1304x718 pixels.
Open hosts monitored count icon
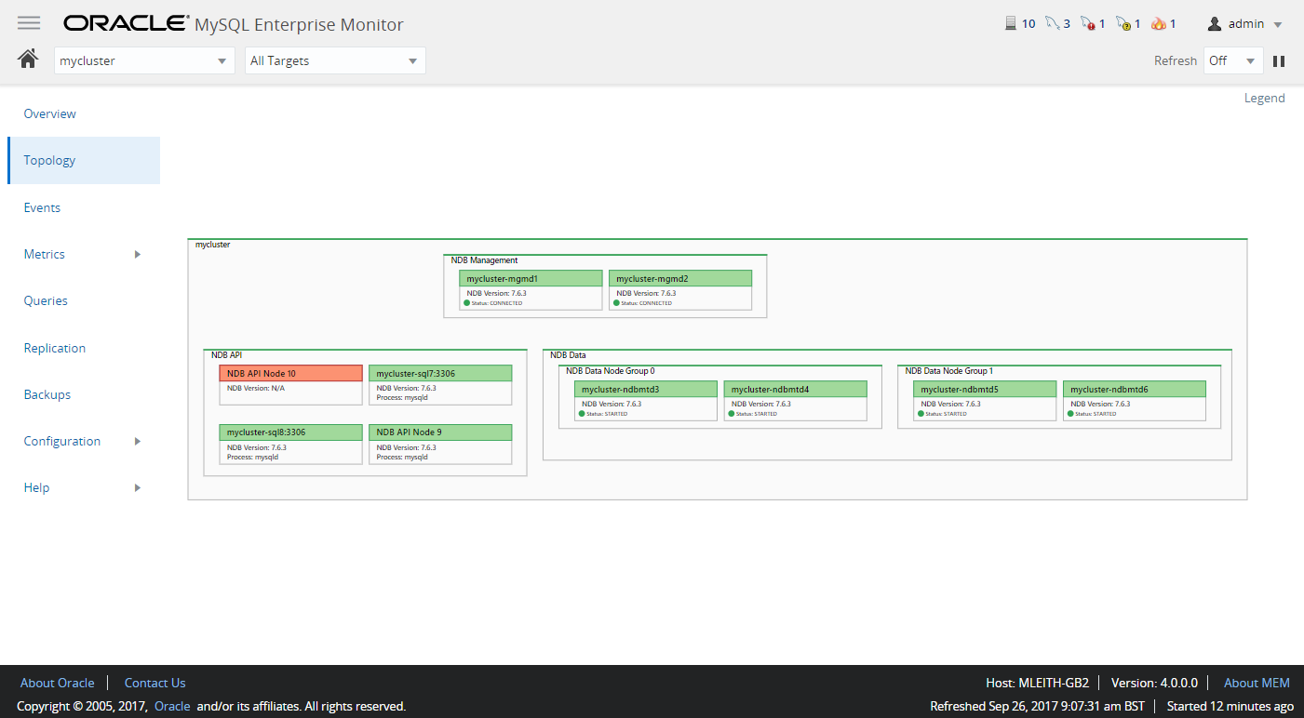1011,23
